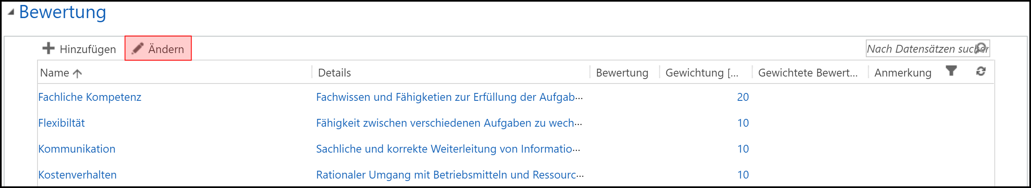This screenshot has height=188, width=1031.
Task: Click the sort arrow beside Name
Action: click(x=77, y=73)
